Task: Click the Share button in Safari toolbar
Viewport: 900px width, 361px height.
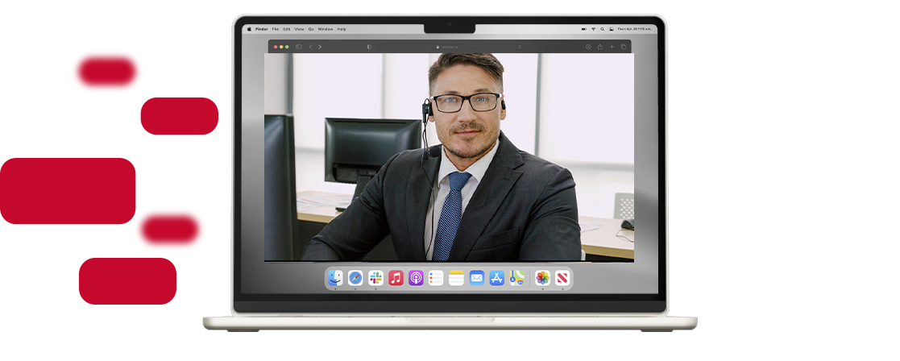Action: tap(600, 47)
